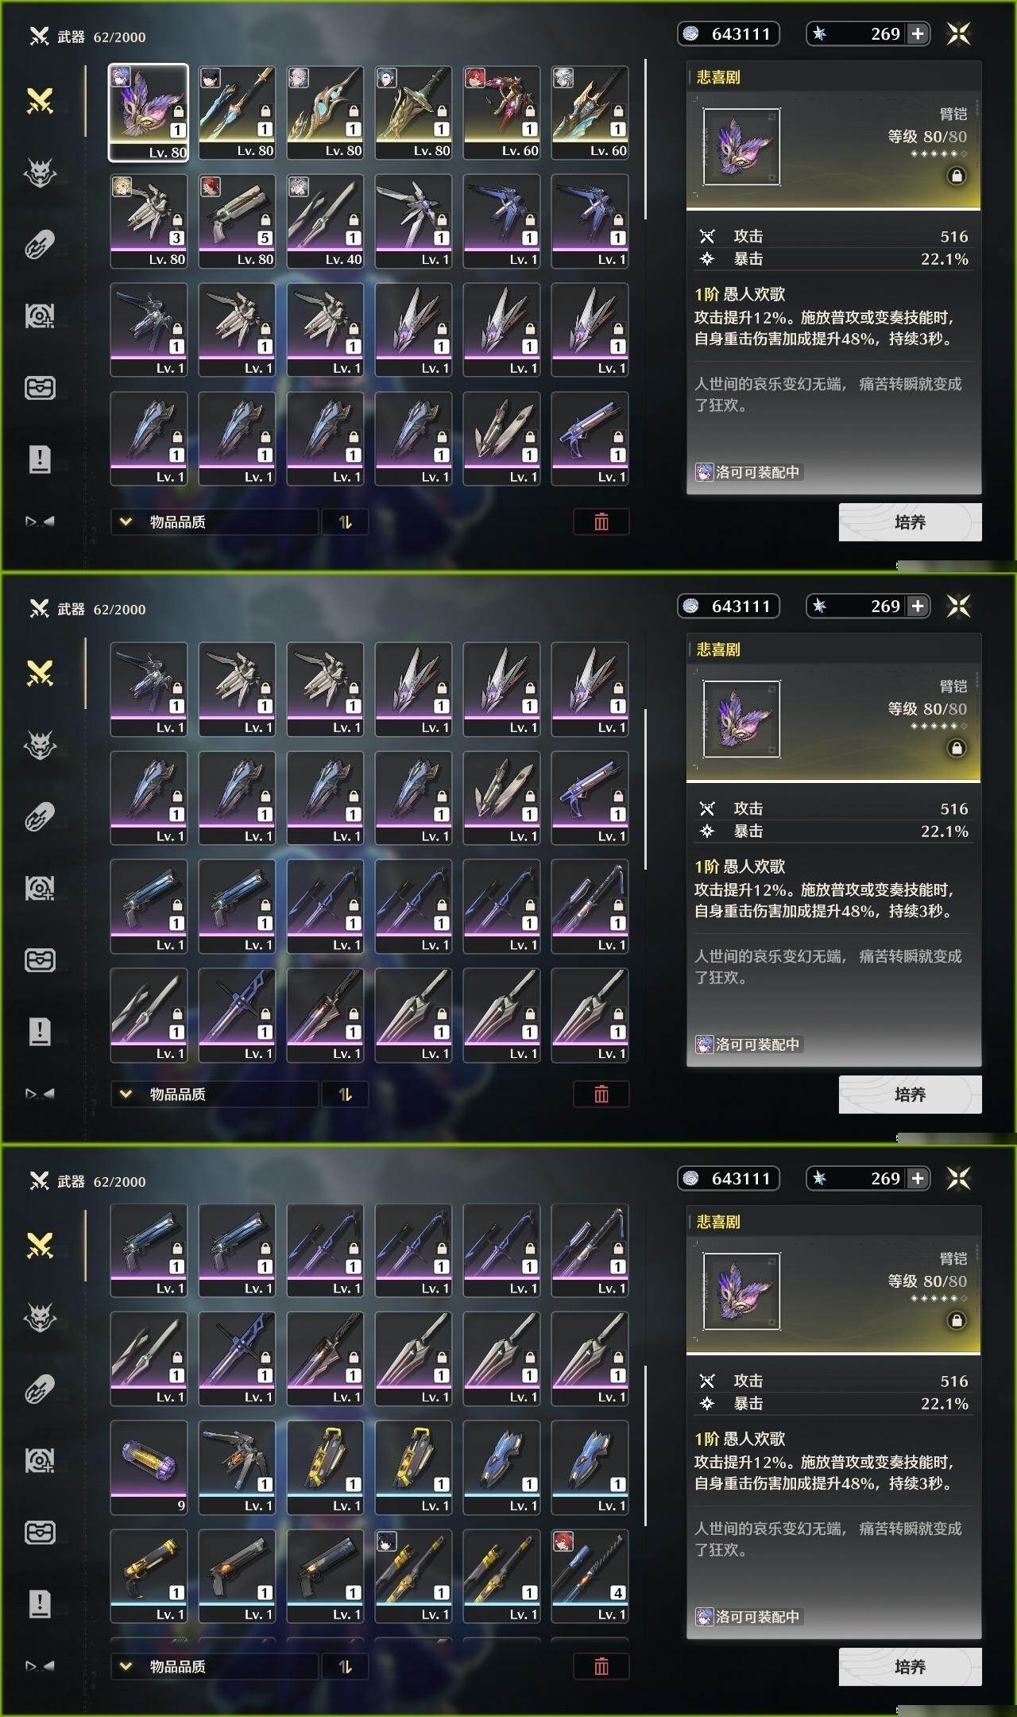The width and height of the screenshot is (1017, 1717).
Task: Click the 培养 button in the top panel
Action: point(910,522)
